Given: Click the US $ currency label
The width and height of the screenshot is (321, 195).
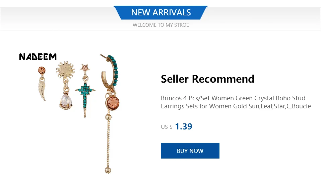Looking at the screenshot, I should point(167,127).
